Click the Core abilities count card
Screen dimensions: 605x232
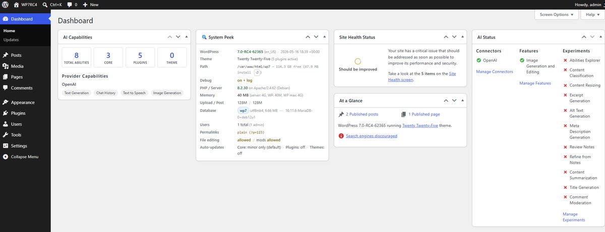click(108, 57)
